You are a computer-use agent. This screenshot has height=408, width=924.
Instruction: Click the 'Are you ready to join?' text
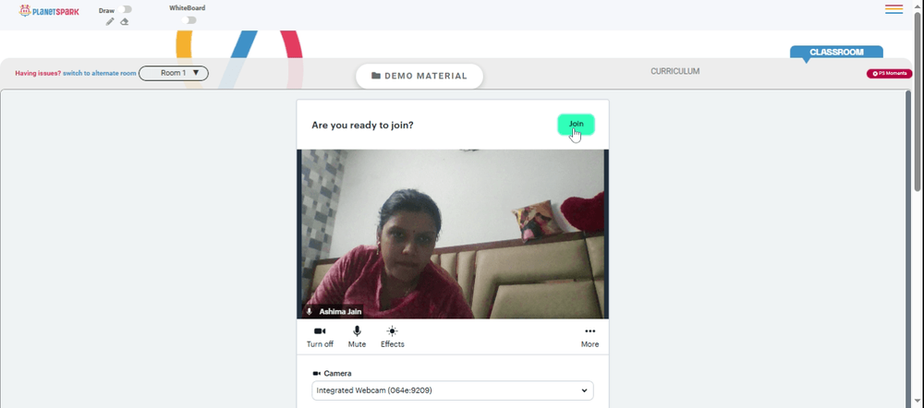coord(362,125)
